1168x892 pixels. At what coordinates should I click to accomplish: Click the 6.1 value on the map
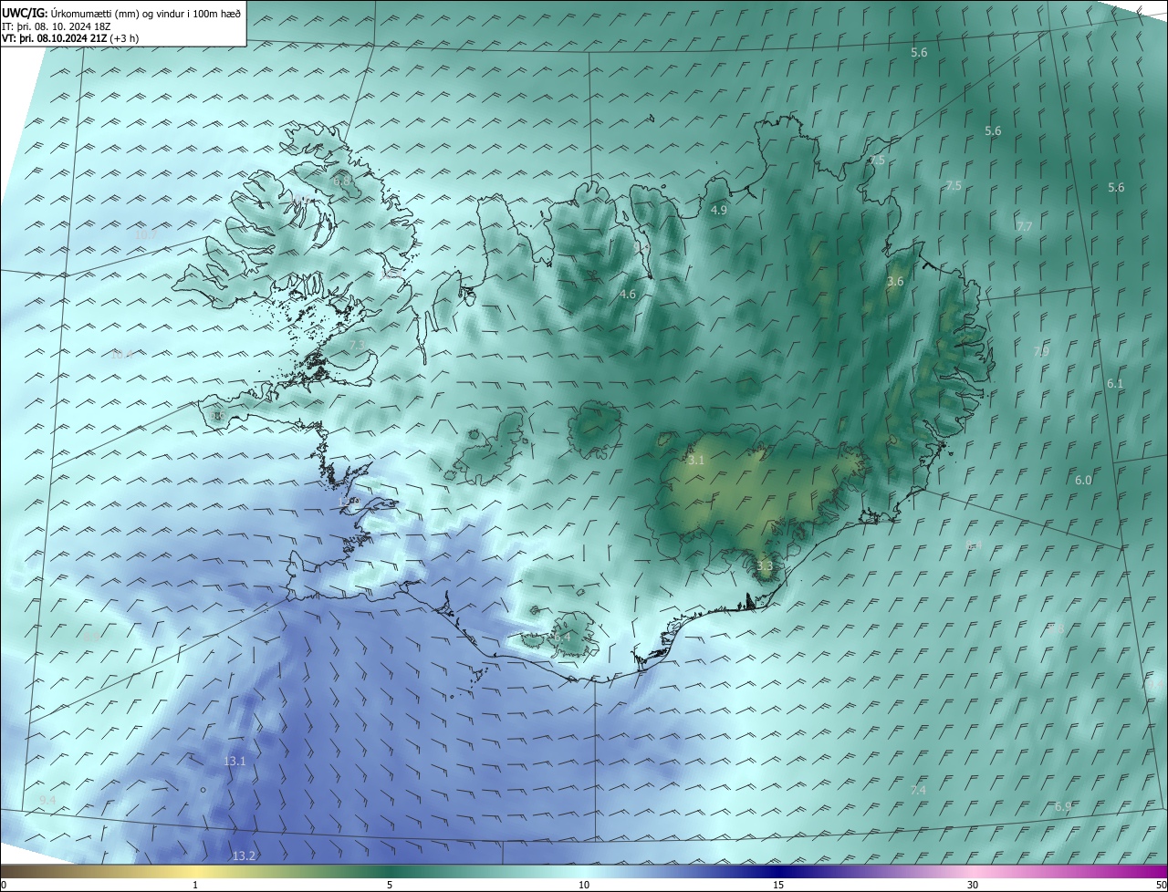[x=1115, y=384]
